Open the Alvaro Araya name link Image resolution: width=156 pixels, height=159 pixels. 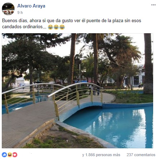click(31, 6)
